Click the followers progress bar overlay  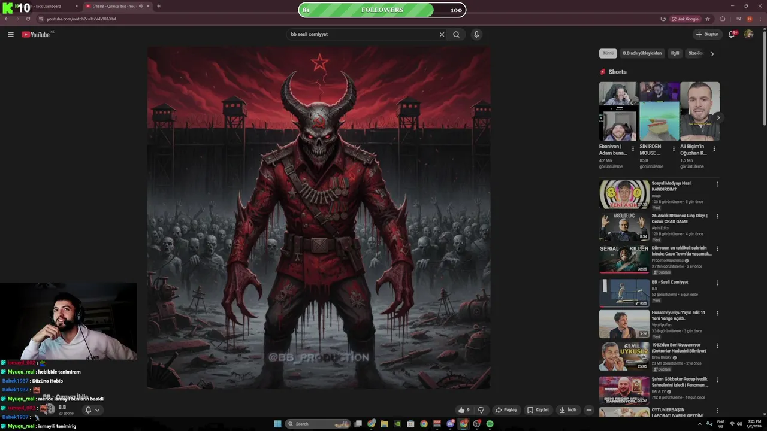tap(382, 10)
